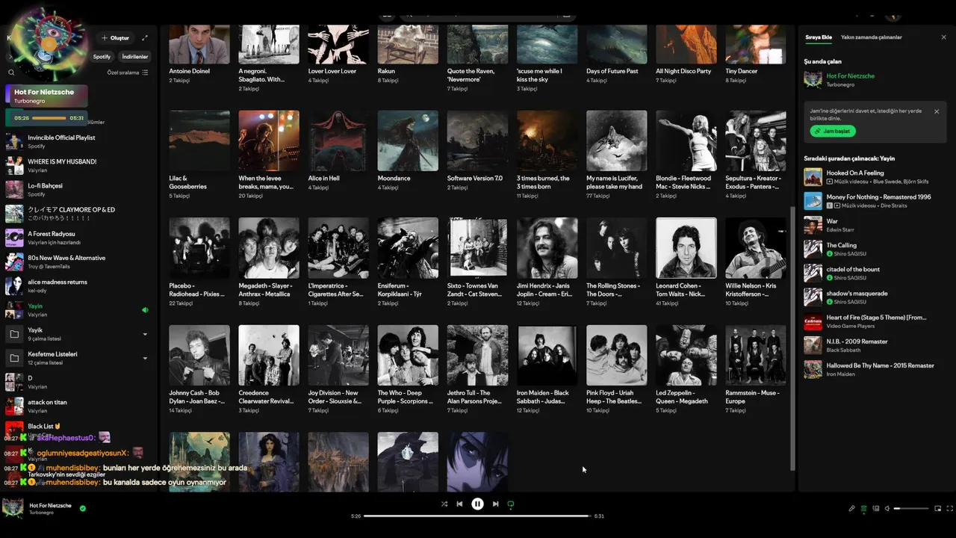Open the mini player icon

click(938, 509)
